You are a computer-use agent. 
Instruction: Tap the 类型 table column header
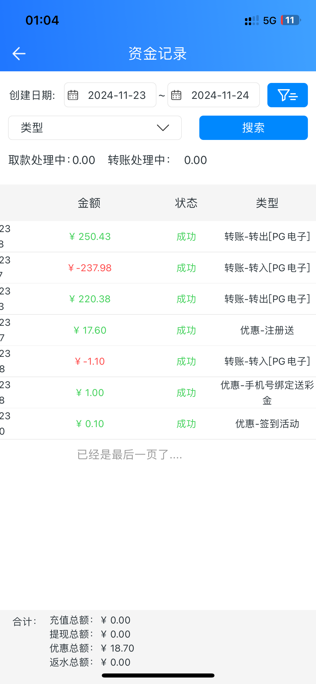[267, 203]
